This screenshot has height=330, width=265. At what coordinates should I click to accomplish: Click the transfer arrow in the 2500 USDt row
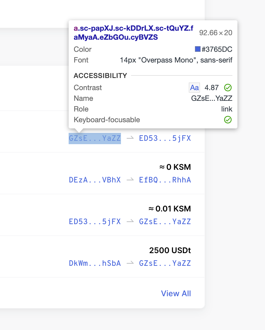tap(130, 263)
